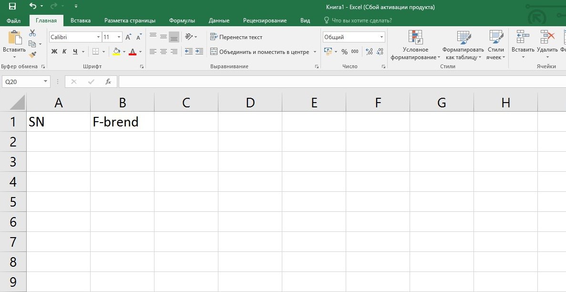Open the Шрифт dialog launcher
Image resolution: width=566 pixels, height=292 pixels.
[142, 66]
